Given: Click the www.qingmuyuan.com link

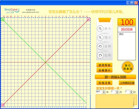Looking at the screenshot, I should pyautogui.click(x=30, y=12).
